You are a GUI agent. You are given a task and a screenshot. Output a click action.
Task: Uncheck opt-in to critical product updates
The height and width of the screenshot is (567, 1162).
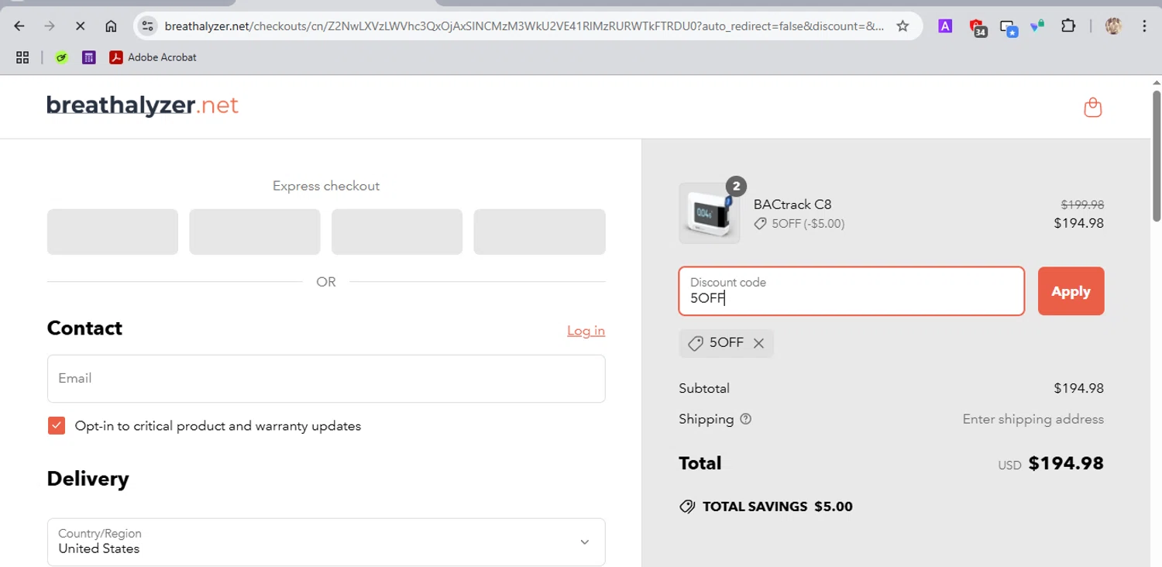click(x=57, y=425)
